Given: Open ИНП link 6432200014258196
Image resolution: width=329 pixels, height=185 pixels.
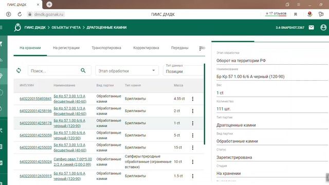Looking at the screenshot, I should [35, 111].
